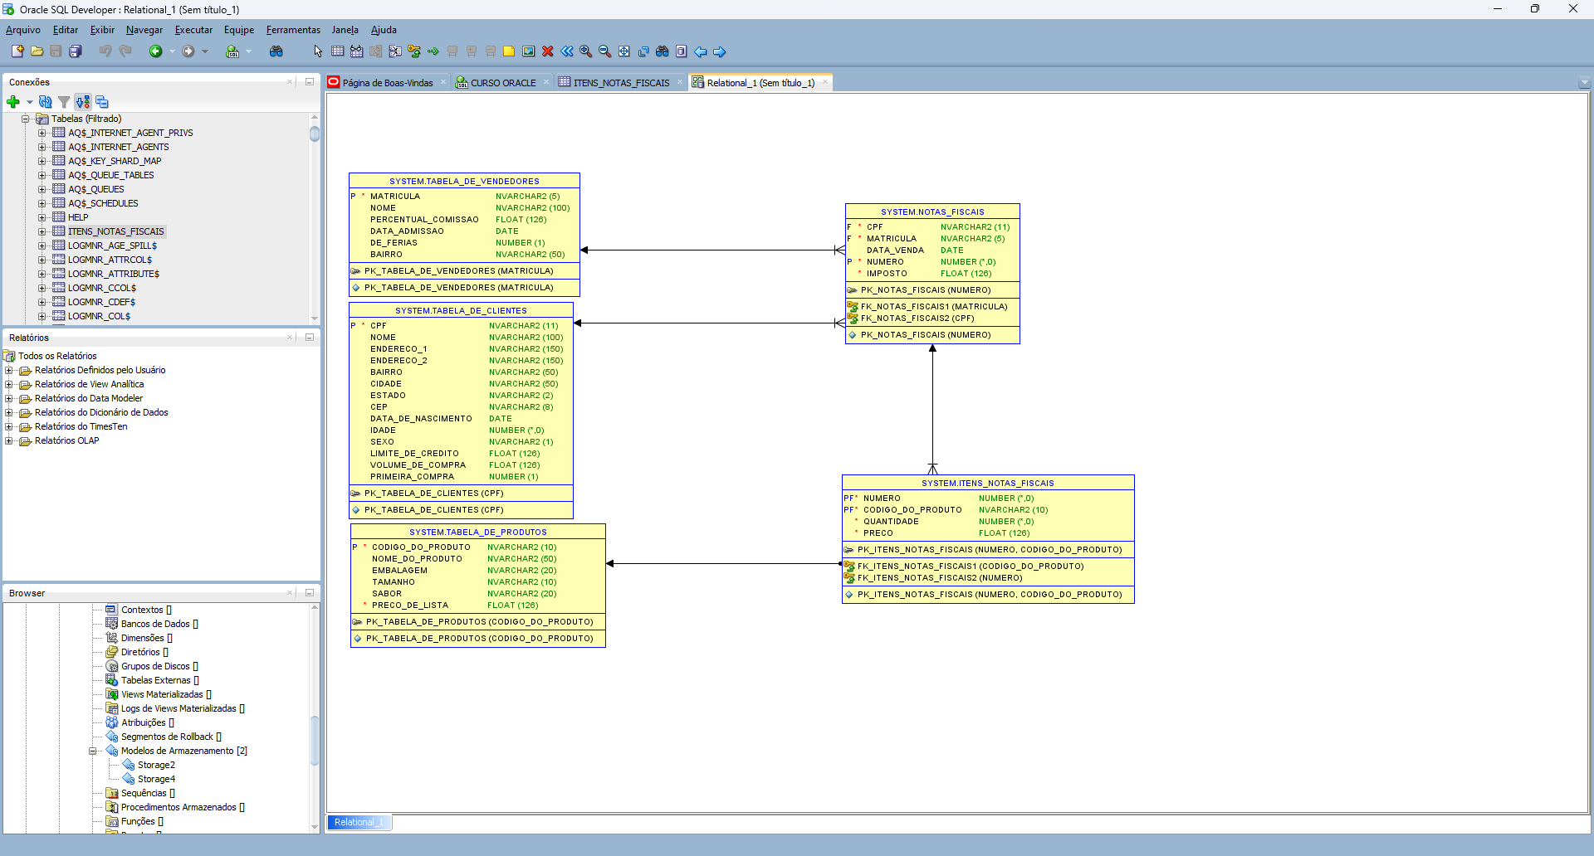Screen dimensions: 1594x856
Task: Click the green Back navigation arrow
Action: (x=155, y=51)
